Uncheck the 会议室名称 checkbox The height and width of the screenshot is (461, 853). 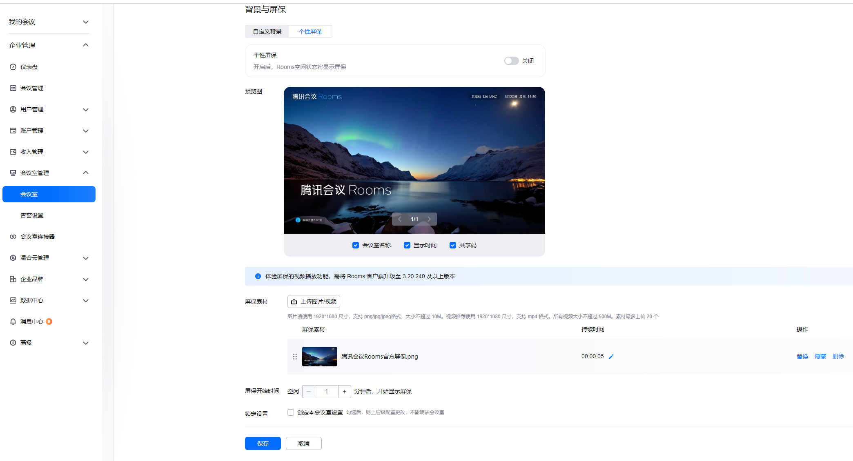point(356,245)
